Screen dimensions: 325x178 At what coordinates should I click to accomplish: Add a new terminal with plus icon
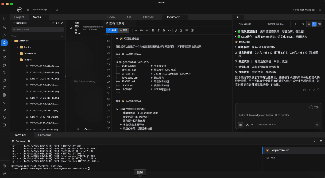pos(308,141)
